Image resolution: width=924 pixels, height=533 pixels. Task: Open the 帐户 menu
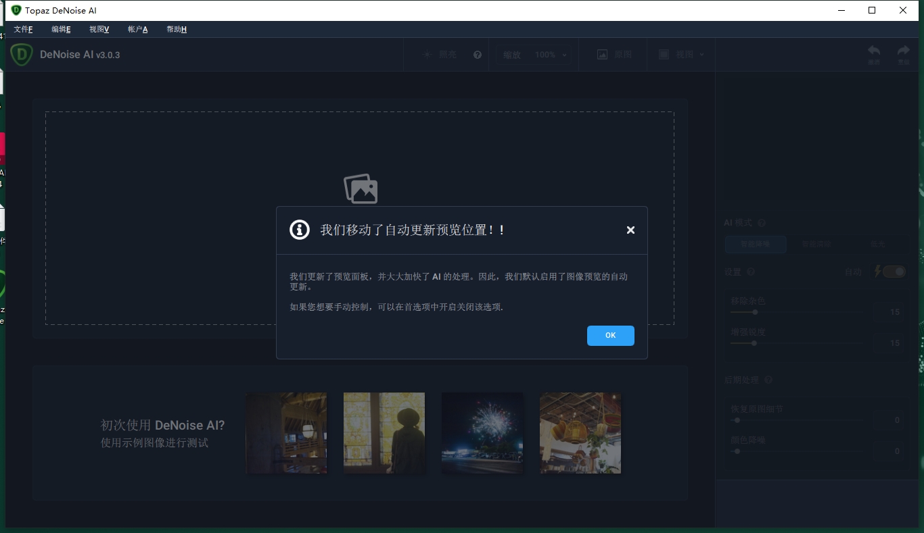[x=137, y=29]
